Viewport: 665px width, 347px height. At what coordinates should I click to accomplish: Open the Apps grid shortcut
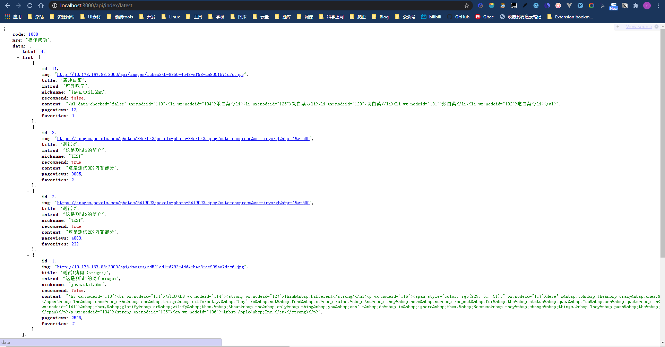click(13, 17)
